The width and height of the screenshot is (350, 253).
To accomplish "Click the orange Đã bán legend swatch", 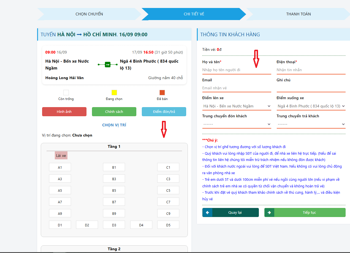I will pyautogui.click(x=162, y=93).
